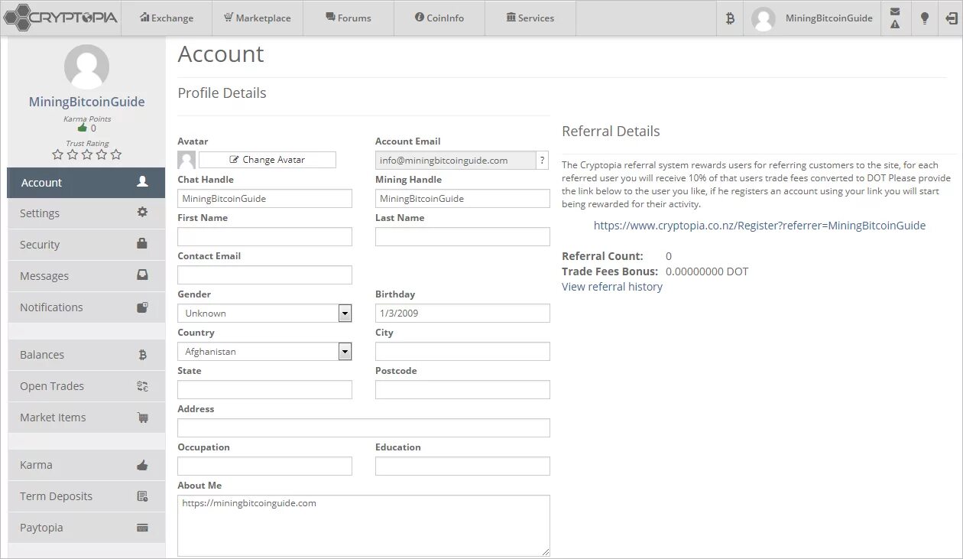Click the Mining Handle input field
Image resolution: width=963 pixels, height=559 pixels.
[x=462, y=199]
